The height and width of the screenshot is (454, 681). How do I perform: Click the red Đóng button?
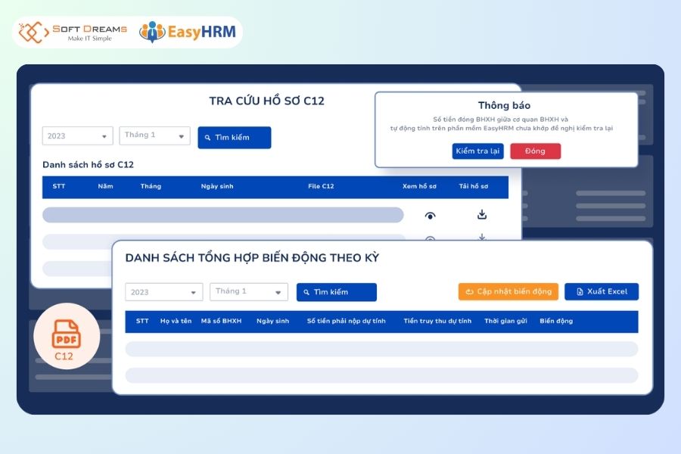tap(535, 151)
